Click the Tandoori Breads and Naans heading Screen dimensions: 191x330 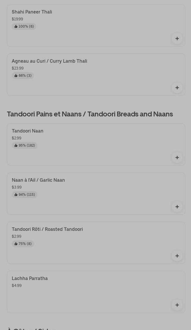coord(90,114)
